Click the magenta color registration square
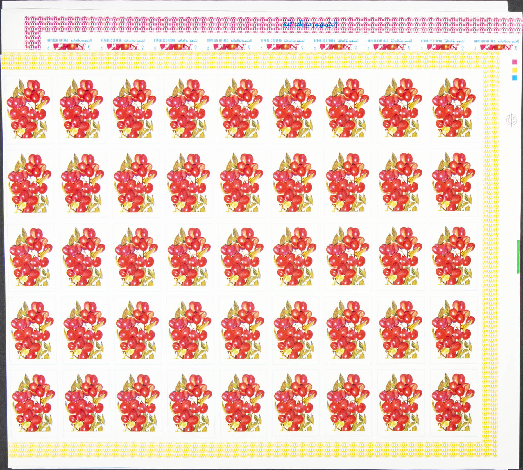Viewport: 523px width, 470px height. click(514, 62)
